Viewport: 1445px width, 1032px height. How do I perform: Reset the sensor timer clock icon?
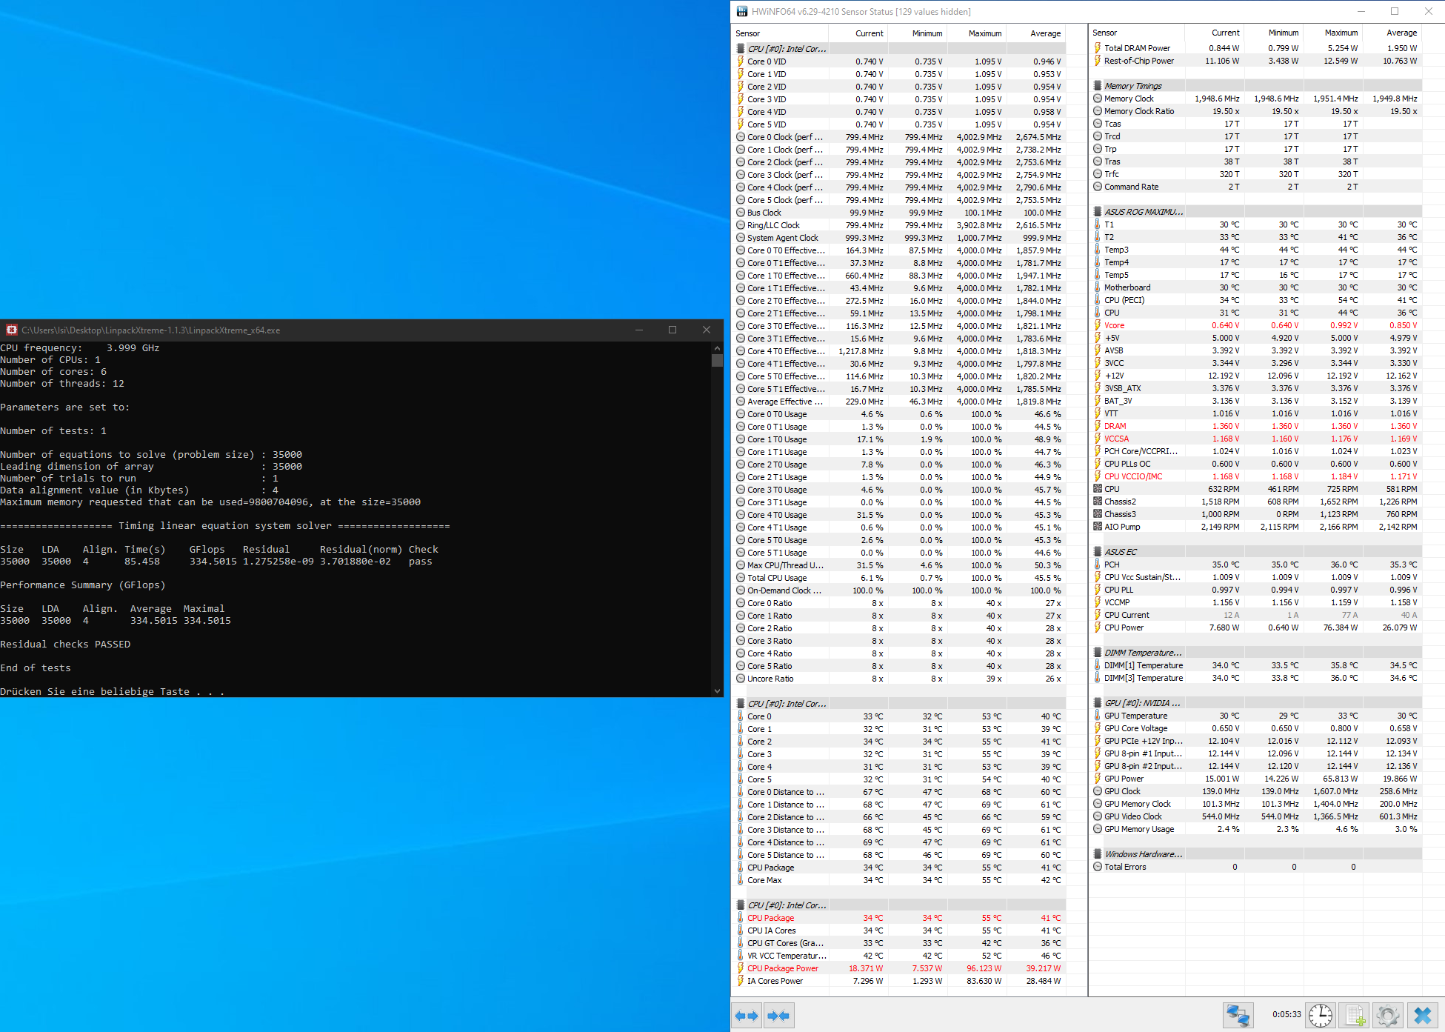pyautogui.click(x=1321, y=1015)
